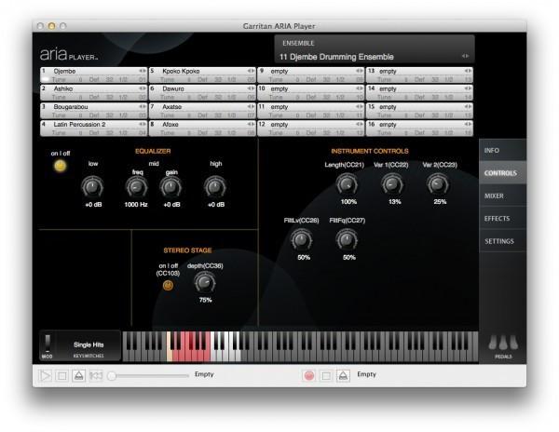The height and width of the screenshot is (432, 559).
Task: Click the recorder stop button
Action: click(x=326, y=376)
